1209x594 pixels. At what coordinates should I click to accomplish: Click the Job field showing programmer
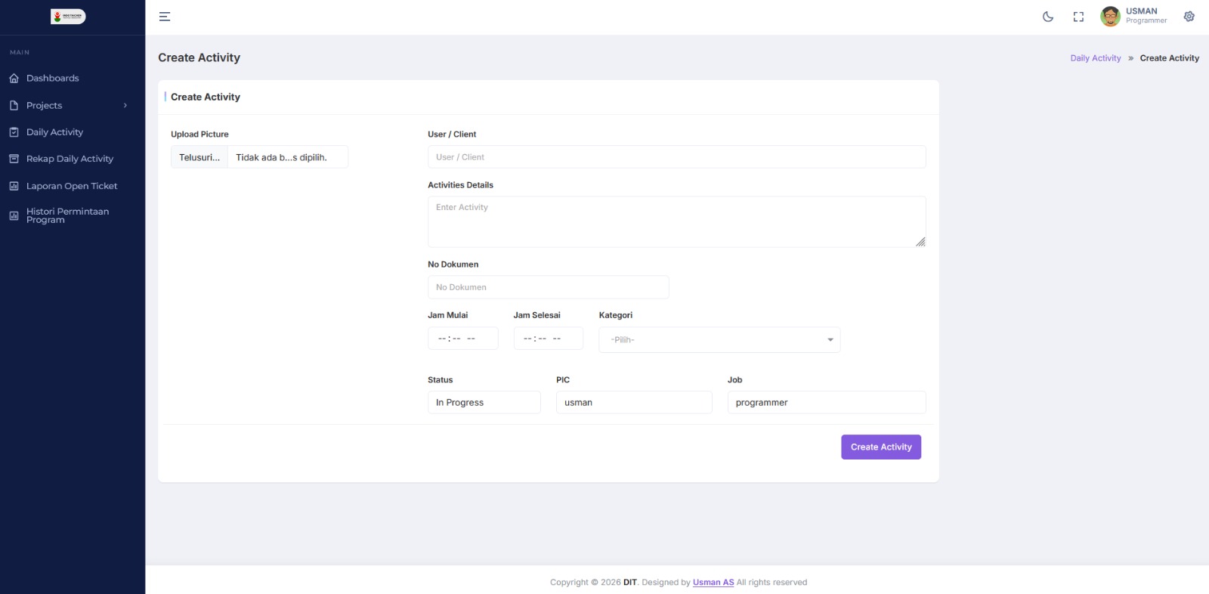827,403
